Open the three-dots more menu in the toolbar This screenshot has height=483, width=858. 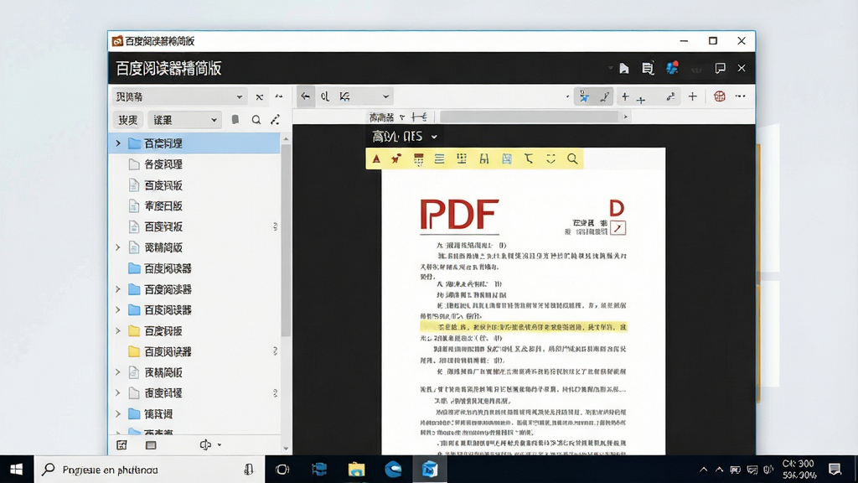pyautogui.click(x=741, y=96)
